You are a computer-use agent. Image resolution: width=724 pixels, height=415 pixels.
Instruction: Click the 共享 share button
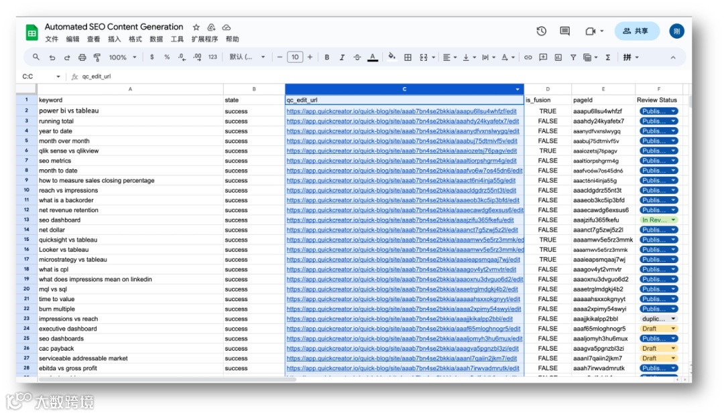[x=636, y=31]
